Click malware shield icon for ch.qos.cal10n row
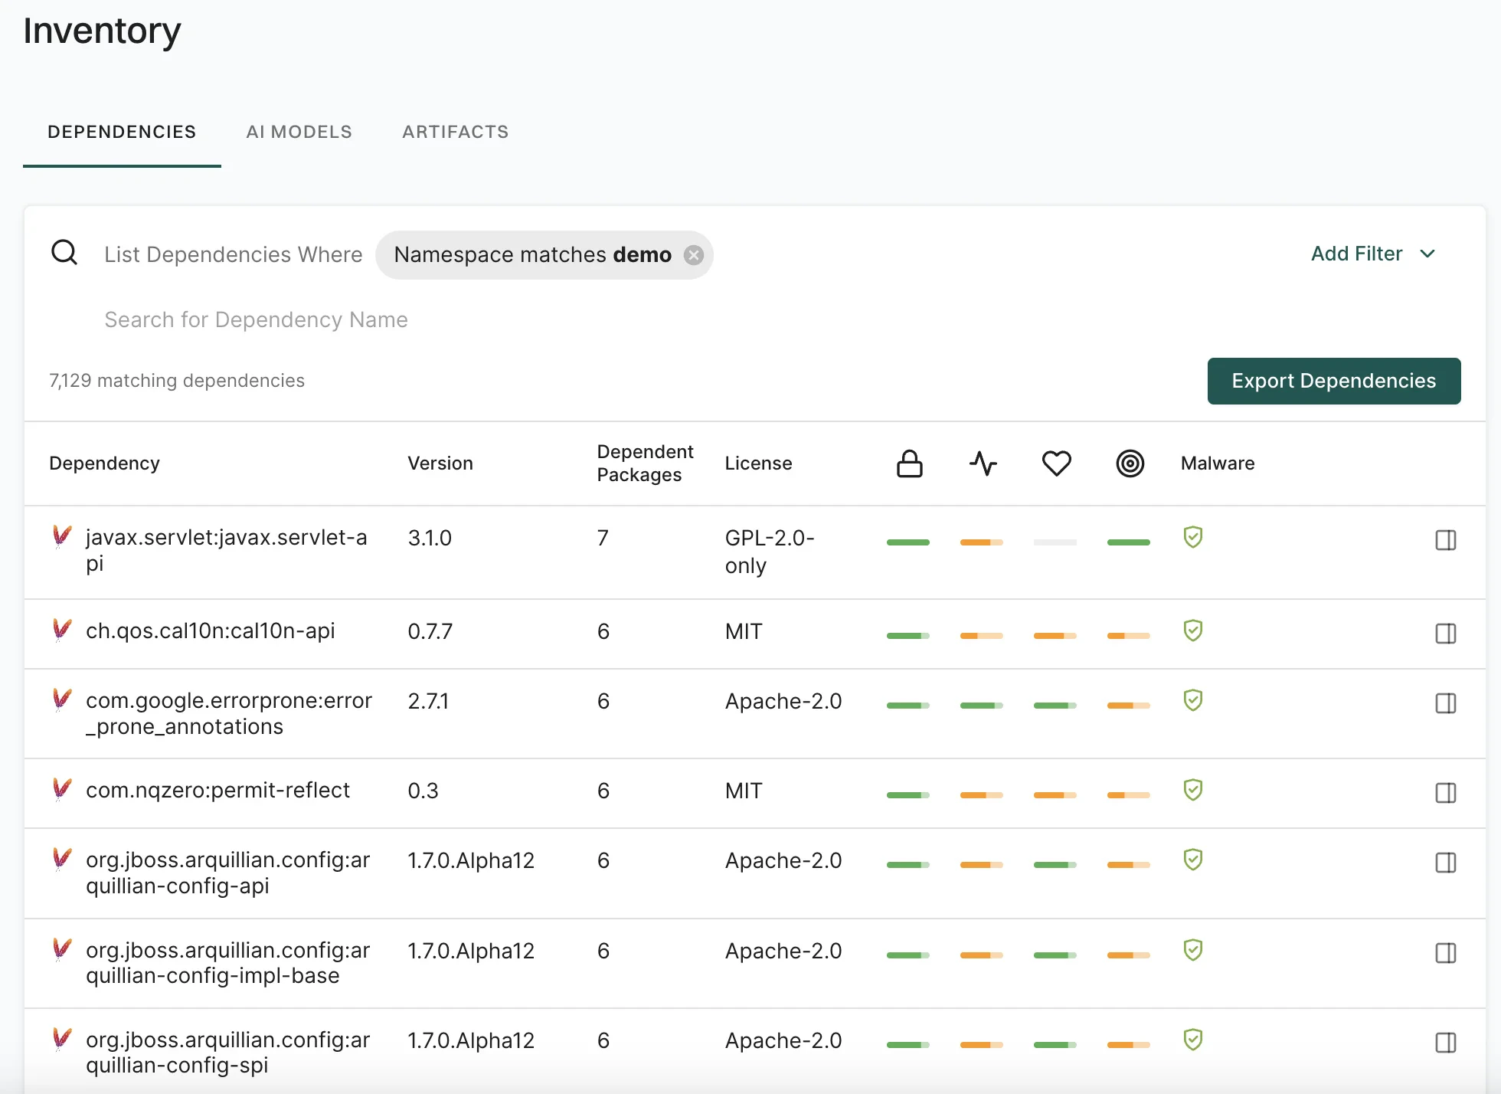Image resolution: width=1501 pixels, height=1094 pixels. pyautogui.click(x=1192, y=631)
